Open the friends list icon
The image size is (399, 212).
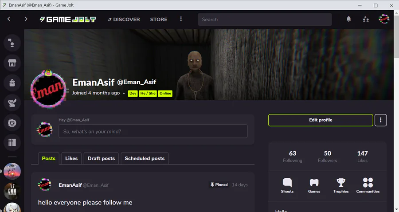click(x=366, y=19)
